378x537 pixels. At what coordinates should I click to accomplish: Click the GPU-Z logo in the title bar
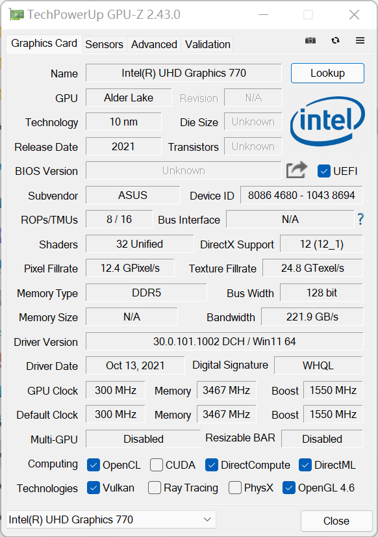[17, 14]
